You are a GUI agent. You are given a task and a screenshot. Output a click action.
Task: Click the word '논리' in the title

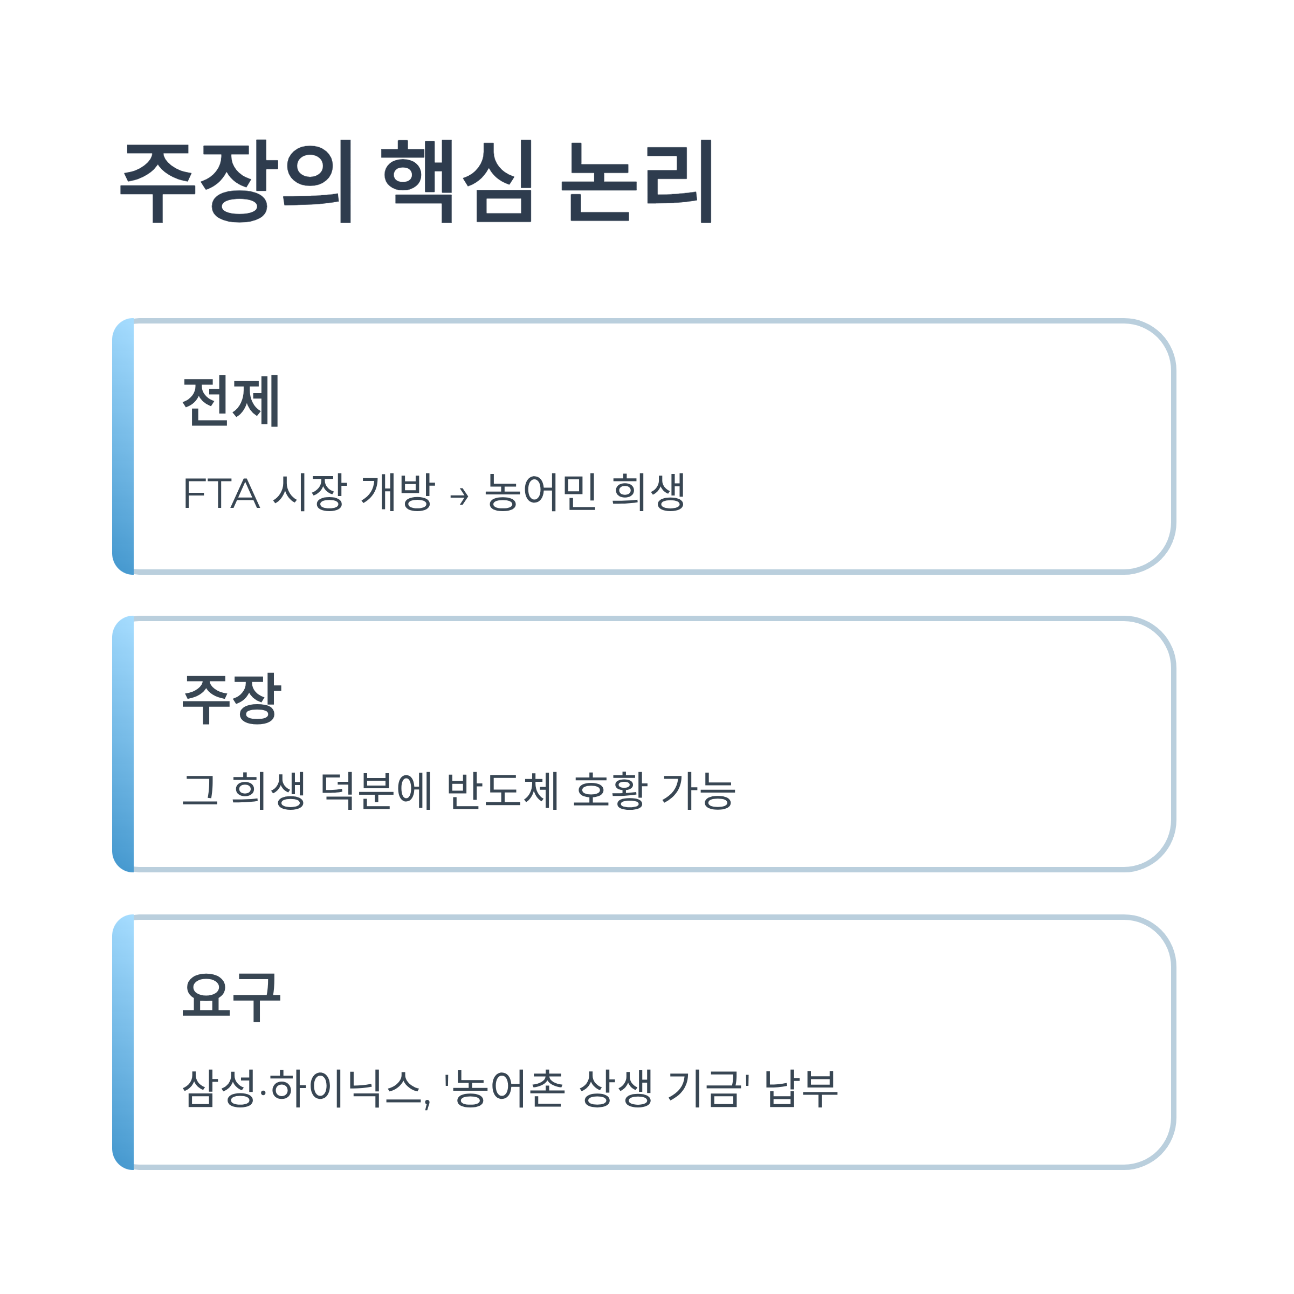637,181
